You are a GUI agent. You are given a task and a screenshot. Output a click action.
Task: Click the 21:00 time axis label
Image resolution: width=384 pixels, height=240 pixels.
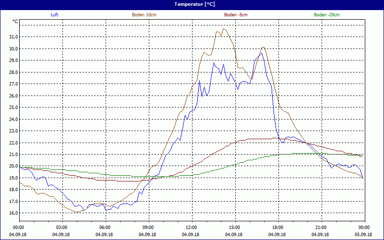pyautogui.click(x=321, y=228)
